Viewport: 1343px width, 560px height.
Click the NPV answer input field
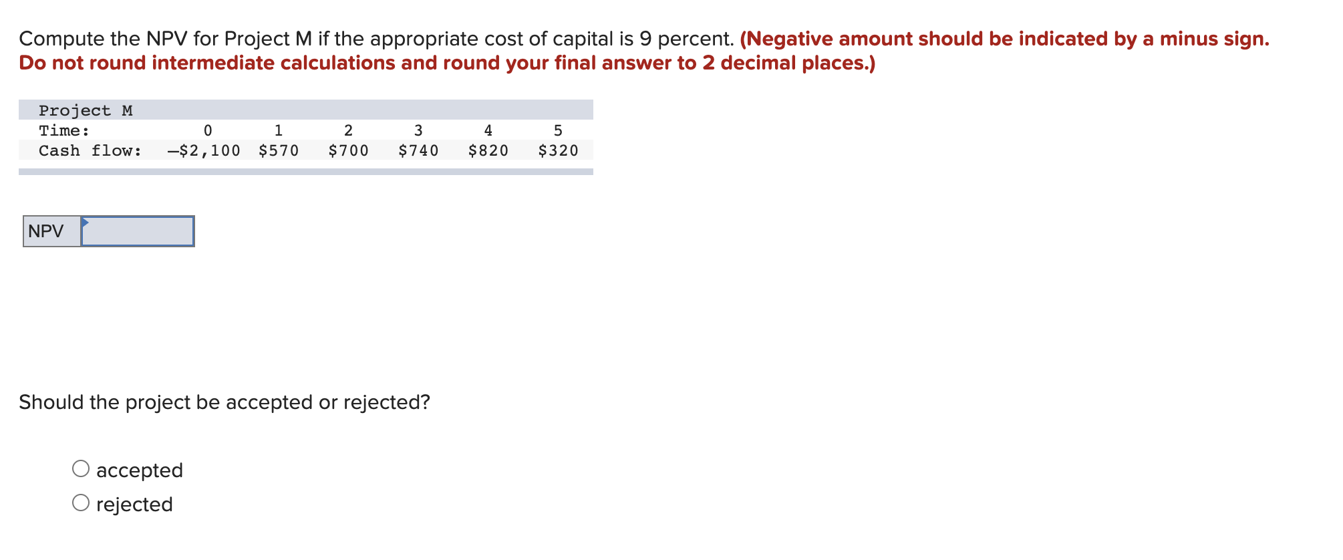137,231
